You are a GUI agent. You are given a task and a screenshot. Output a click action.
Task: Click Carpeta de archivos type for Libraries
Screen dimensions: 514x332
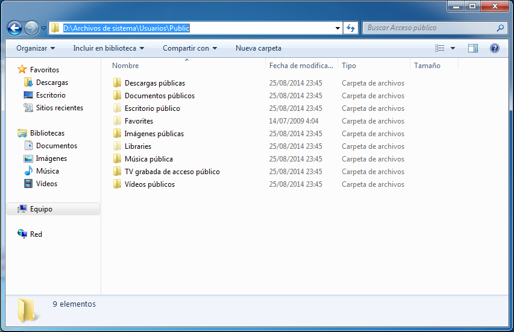pyautogui.click(x=373, y=146)
